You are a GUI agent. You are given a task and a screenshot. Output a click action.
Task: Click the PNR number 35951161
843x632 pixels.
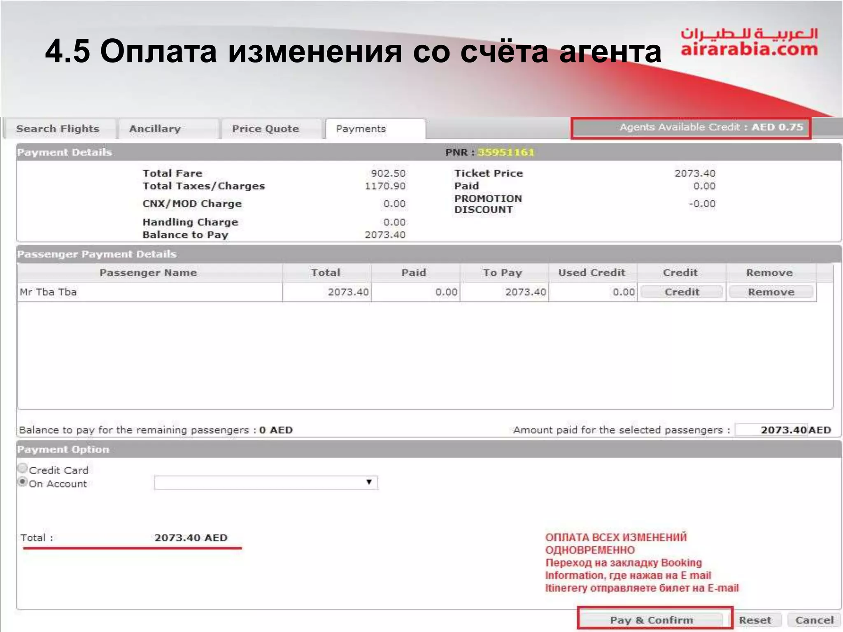(505, 153)
